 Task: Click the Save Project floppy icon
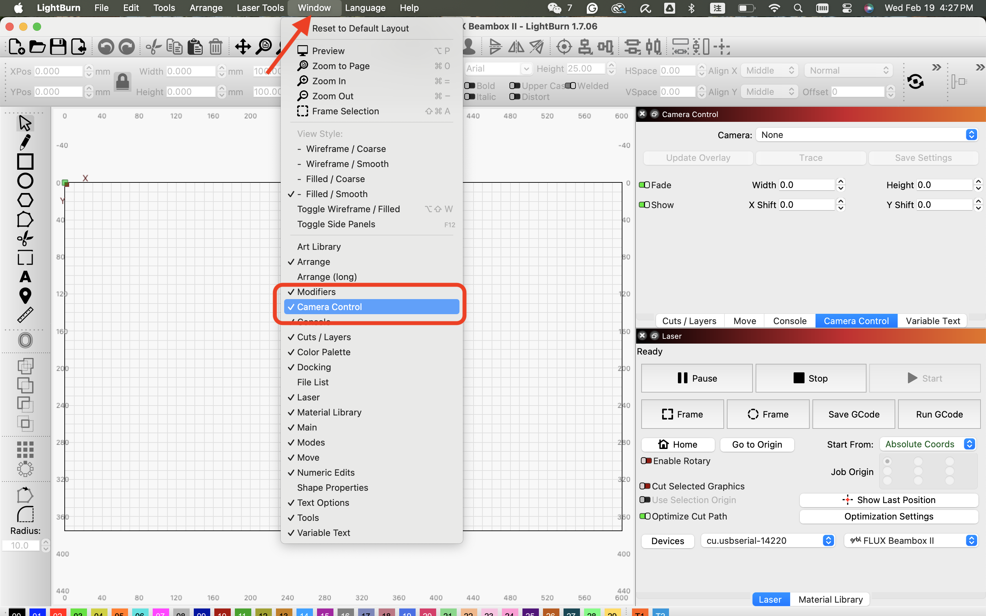pyautogui.click(x=58, y=47)
